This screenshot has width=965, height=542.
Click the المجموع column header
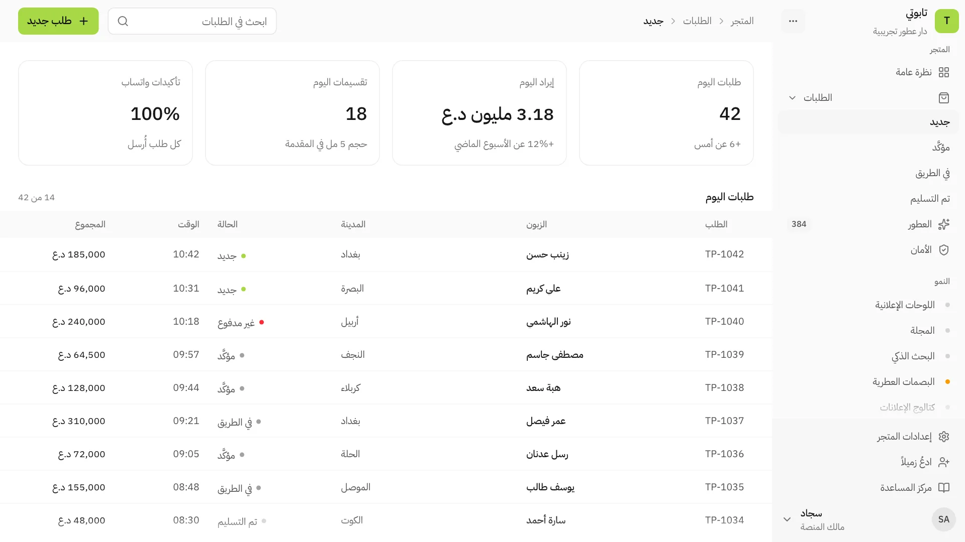click(90, 224)
